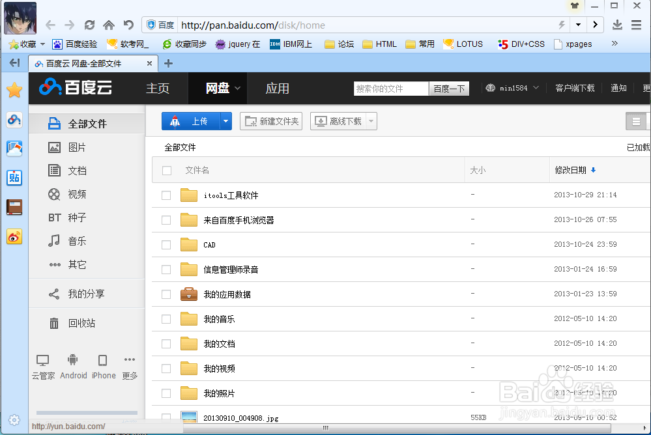Open the Android client icon
This screenshot has height=435, width=651.
click(72, 360)
